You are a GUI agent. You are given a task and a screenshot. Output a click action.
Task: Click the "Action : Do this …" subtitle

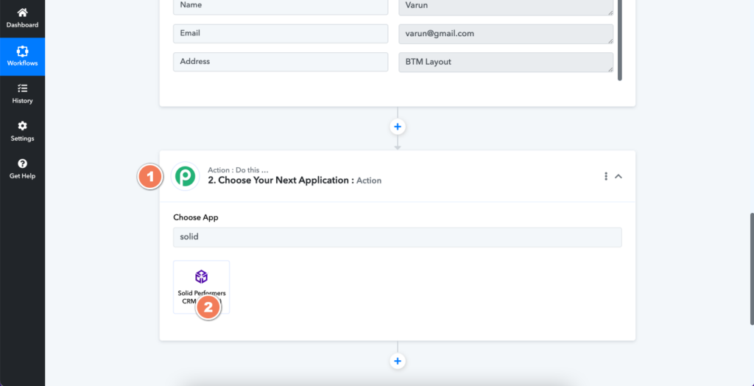pos(238,170)
